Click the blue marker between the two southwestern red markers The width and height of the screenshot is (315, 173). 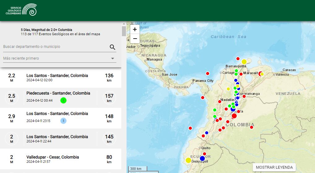click(x=206, y=133)
